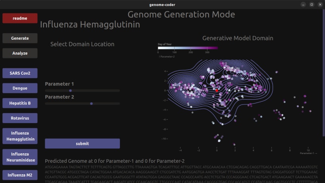Viewport: 325px width, 183px height.
Task: Click the Parameter 2 slider handle
Action: (91, 104)
